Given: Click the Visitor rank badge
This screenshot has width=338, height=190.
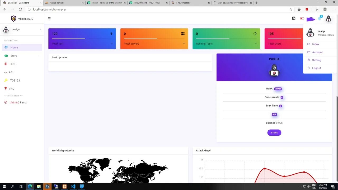Looking at the screenshot, I should [278, 89].
